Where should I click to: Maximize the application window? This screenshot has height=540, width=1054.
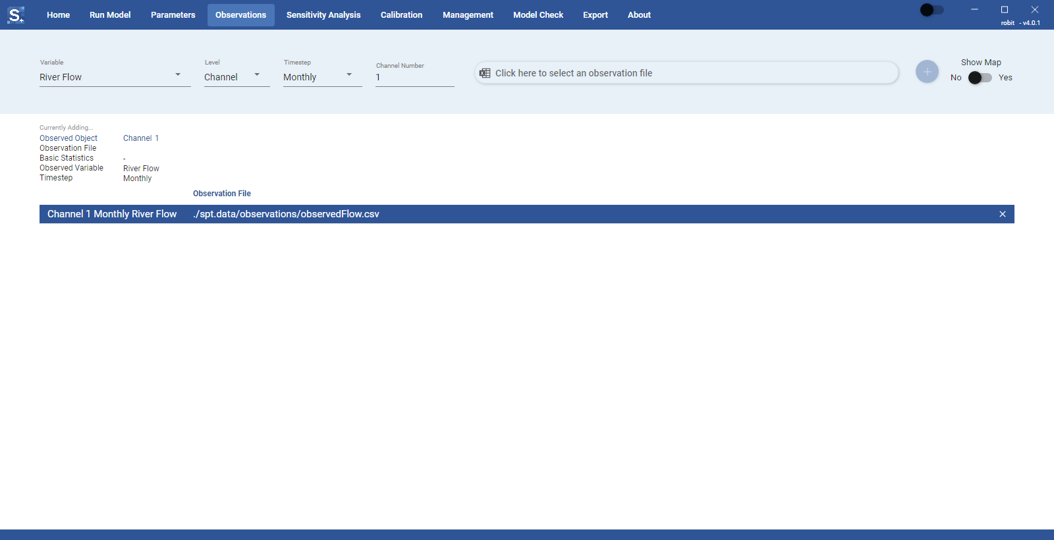(x=1005, y=10)
